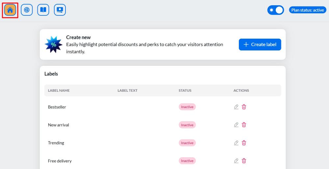
Task: Delete the Free delivery label
Action: point(244,161)
